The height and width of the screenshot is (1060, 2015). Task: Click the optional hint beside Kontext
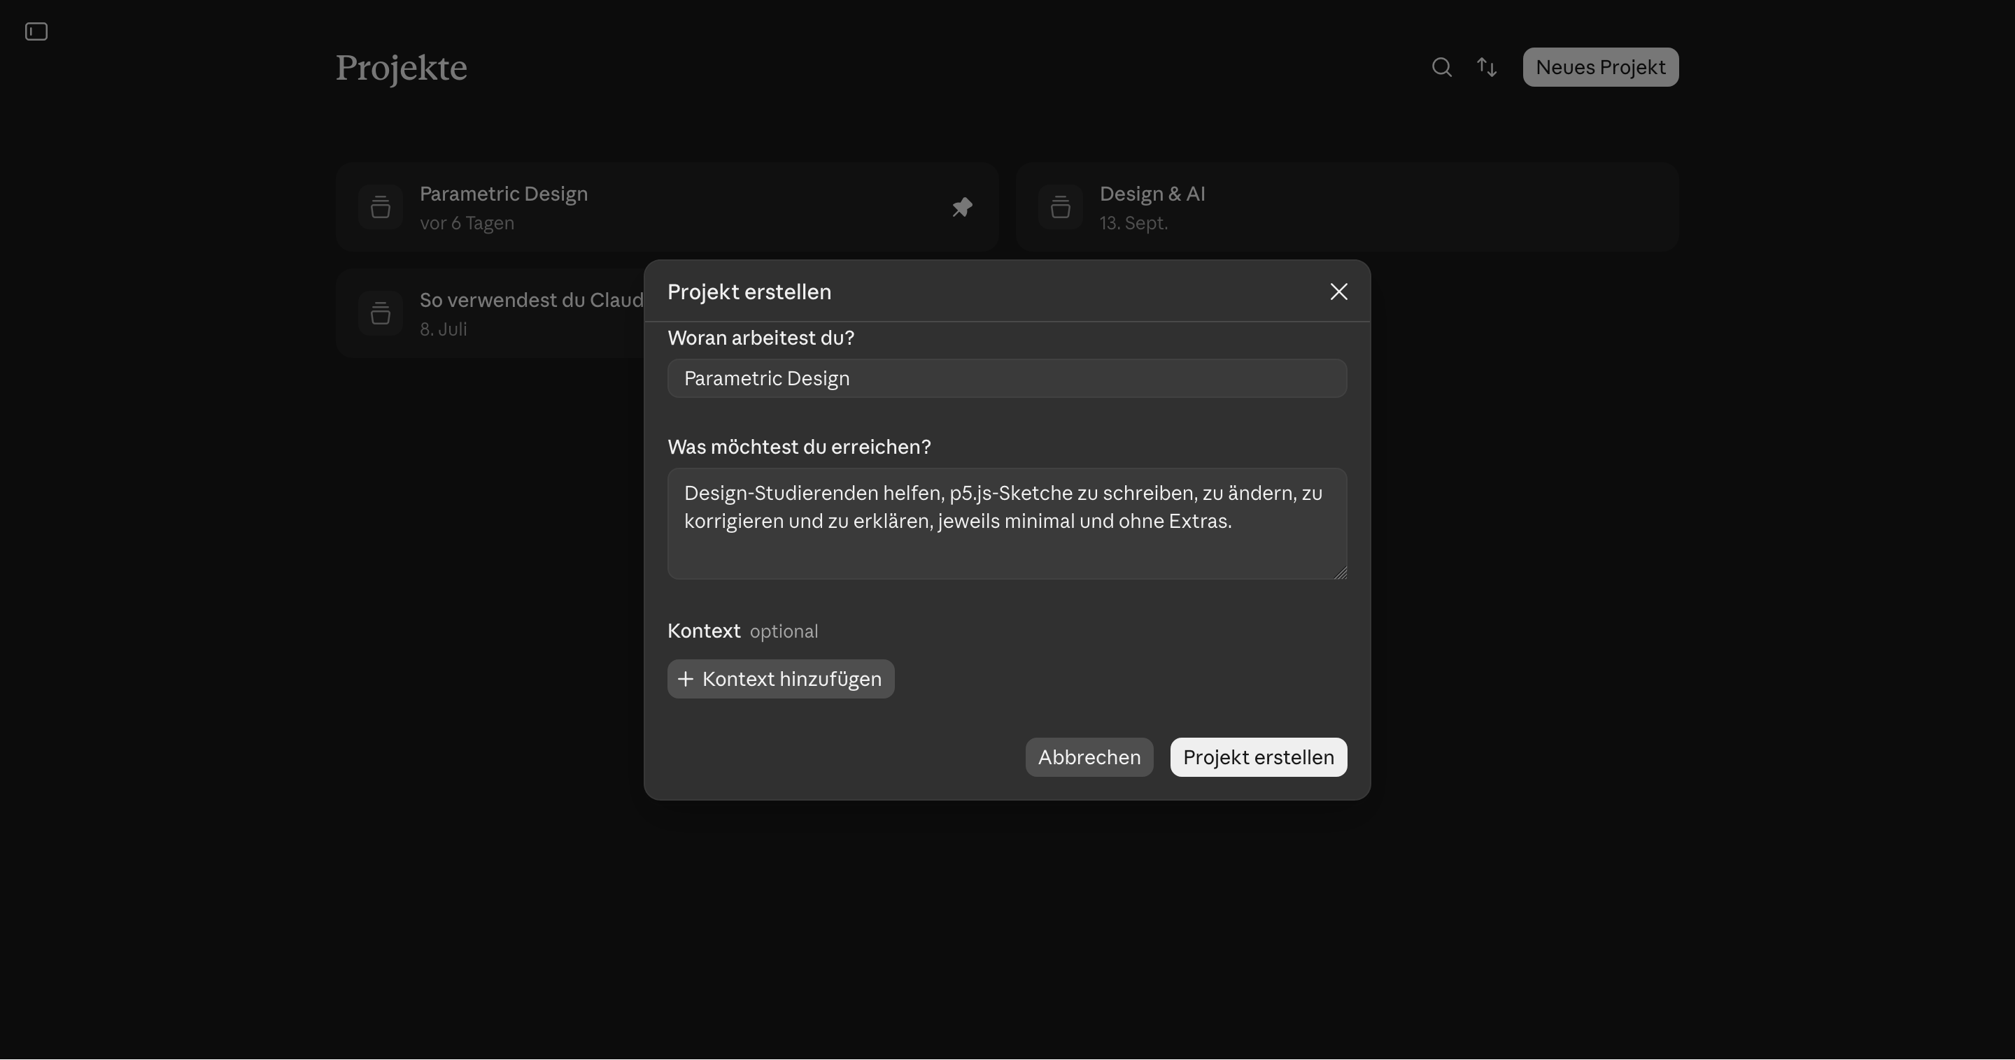pos(783,631)
